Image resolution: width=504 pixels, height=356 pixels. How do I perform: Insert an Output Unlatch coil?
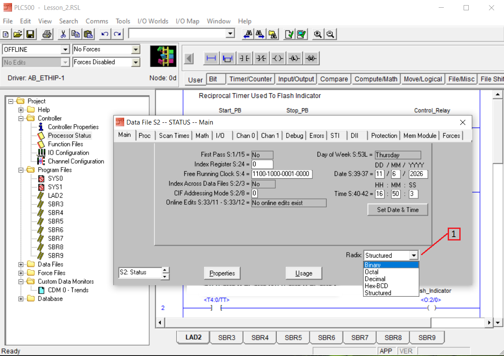coord(311,58)
